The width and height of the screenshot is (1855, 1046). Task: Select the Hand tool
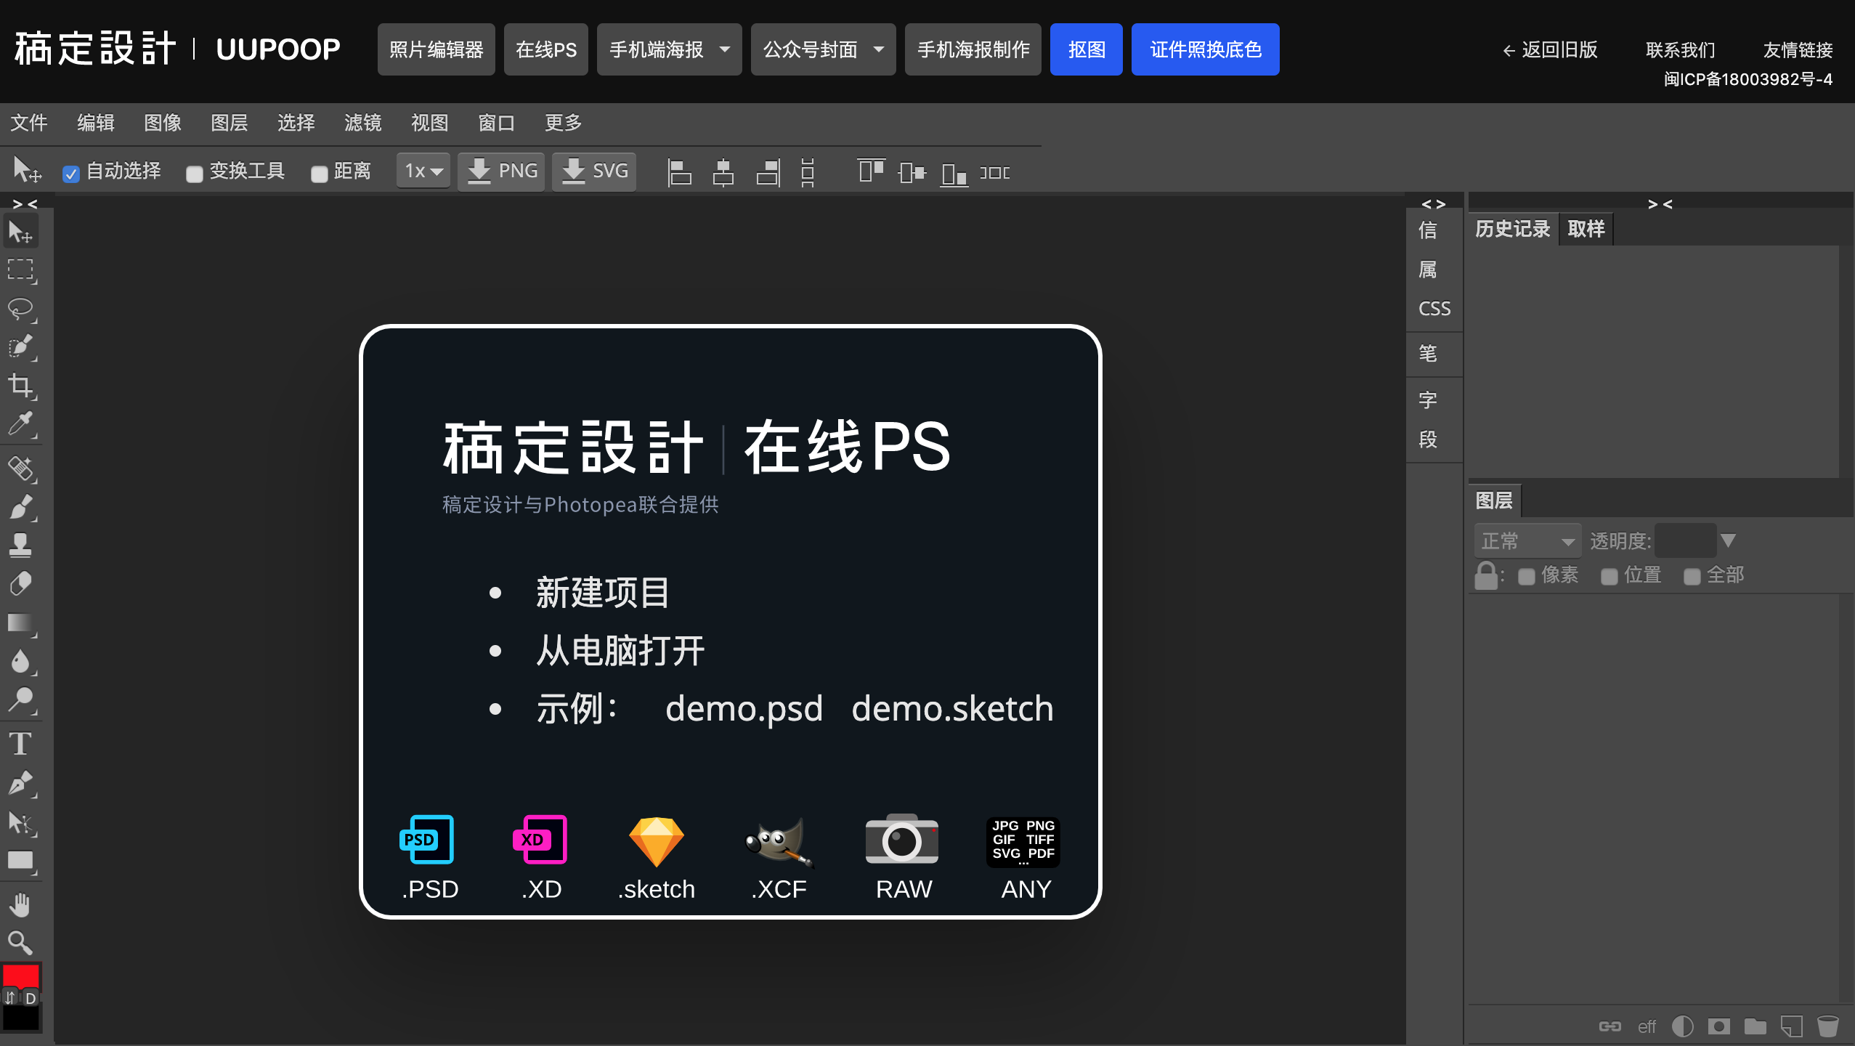point(20,905)
